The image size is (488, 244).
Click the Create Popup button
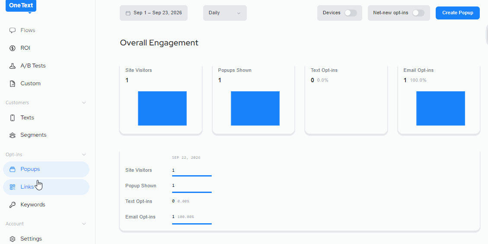click(457, 13)
